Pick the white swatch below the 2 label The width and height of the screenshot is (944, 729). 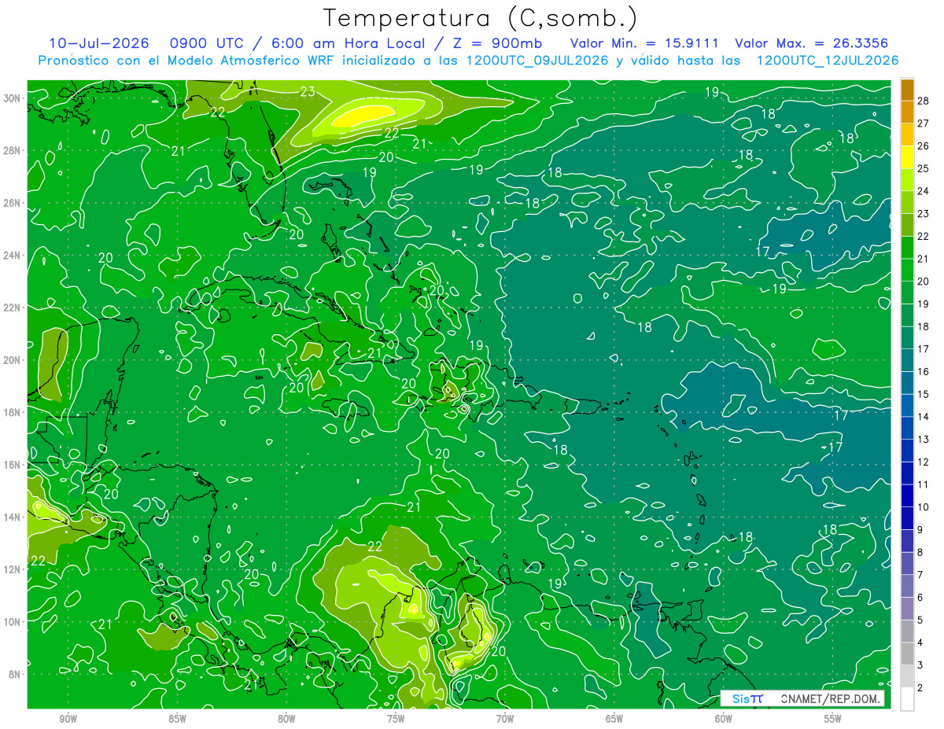(x=907, y=699)
